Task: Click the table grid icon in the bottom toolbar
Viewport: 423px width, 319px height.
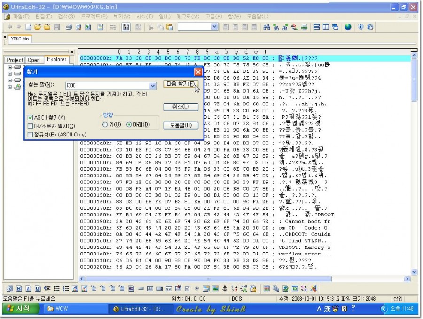Action: click(266, 288)
